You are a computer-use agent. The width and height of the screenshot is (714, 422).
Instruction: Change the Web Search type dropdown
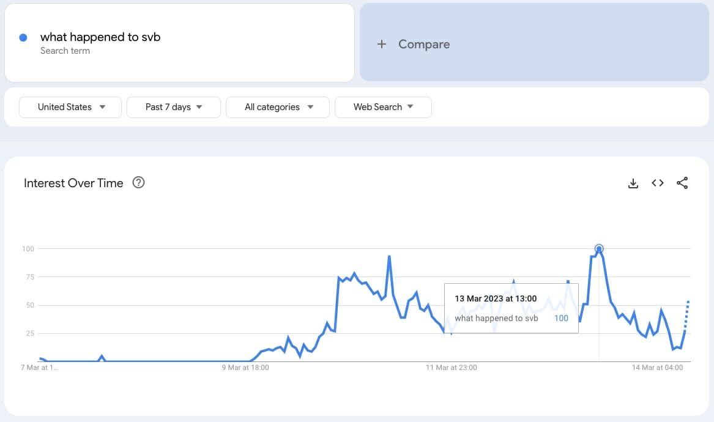[x=383, y=107]
